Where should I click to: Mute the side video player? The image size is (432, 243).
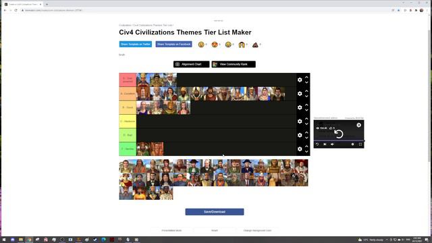tap(332, 144)
